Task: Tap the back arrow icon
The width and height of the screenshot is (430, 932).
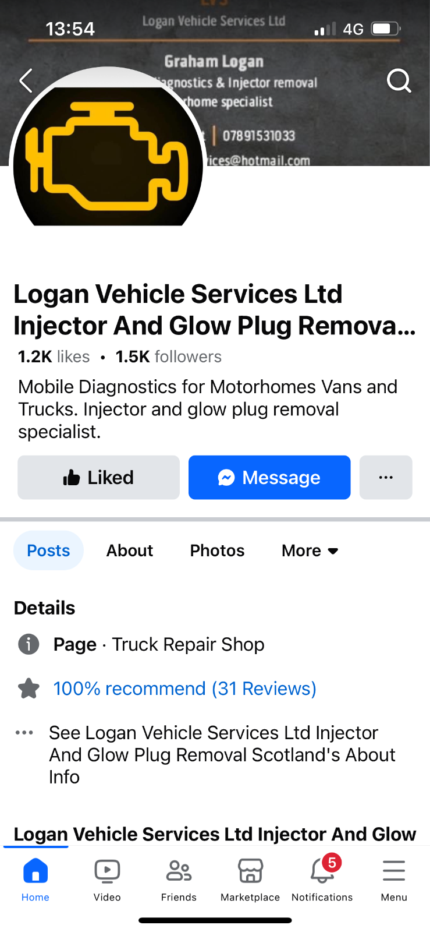Action: point(26,80)
